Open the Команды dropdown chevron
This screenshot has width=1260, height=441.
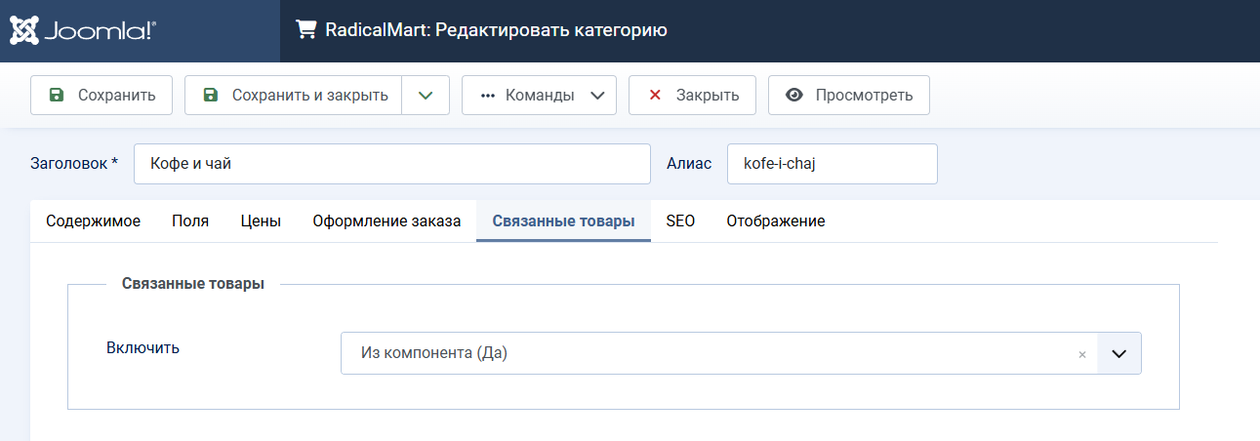[597, 96]
